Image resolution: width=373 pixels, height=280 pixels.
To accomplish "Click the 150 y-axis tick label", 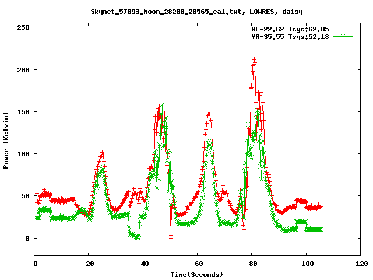I will (23, 112).
